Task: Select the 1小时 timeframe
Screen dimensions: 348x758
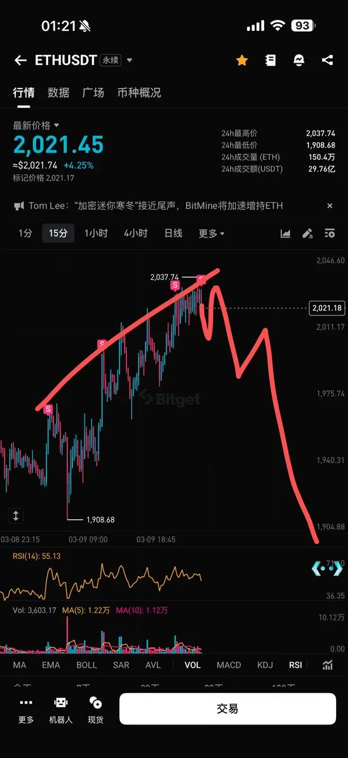Action: coord(96,233)
